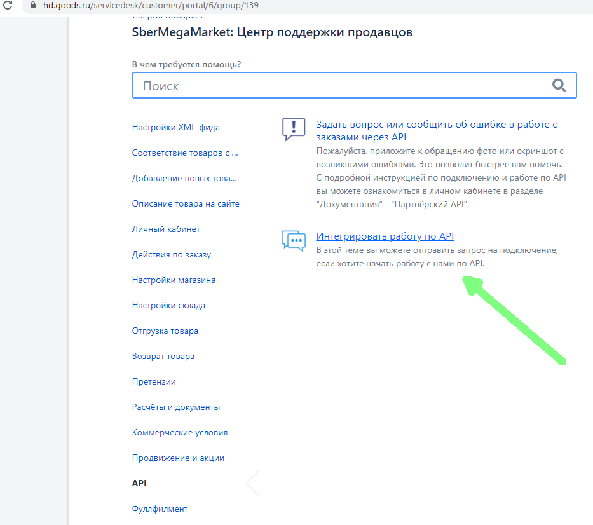Open the Претензии category
Screen dimensions: 593x525
click(154, 381)
